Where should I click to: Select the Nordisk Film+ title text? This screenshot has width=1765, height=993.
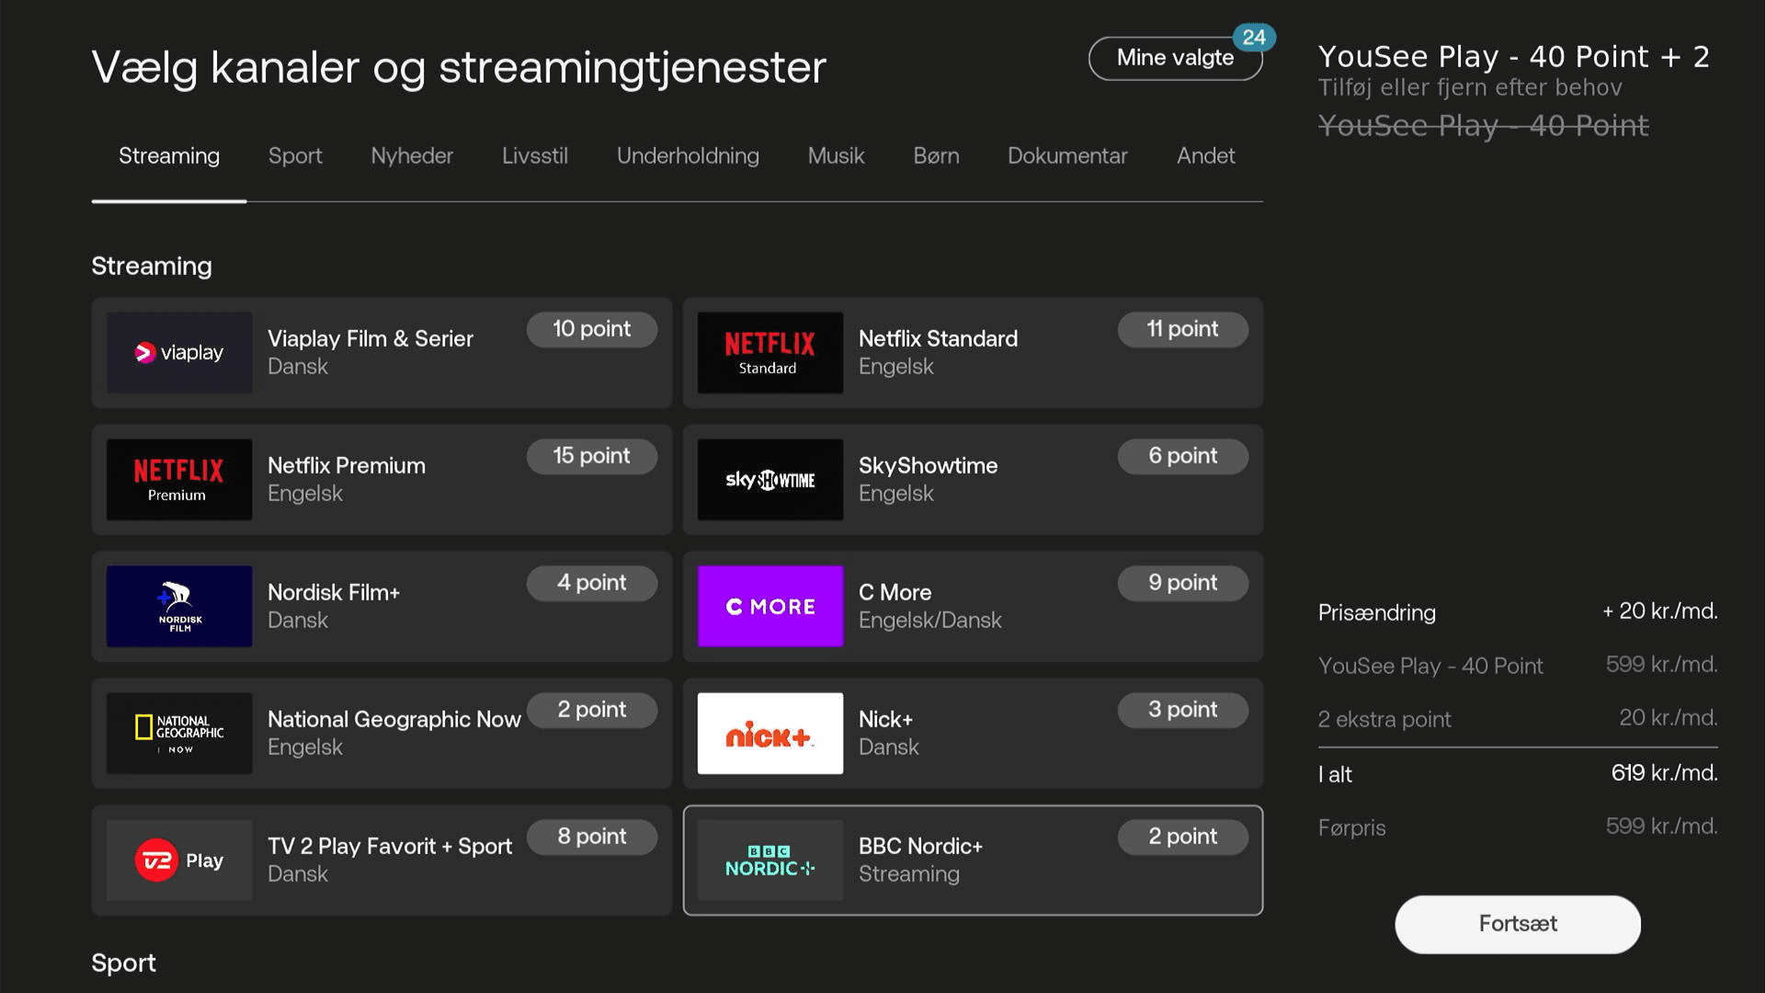(334, 593)
